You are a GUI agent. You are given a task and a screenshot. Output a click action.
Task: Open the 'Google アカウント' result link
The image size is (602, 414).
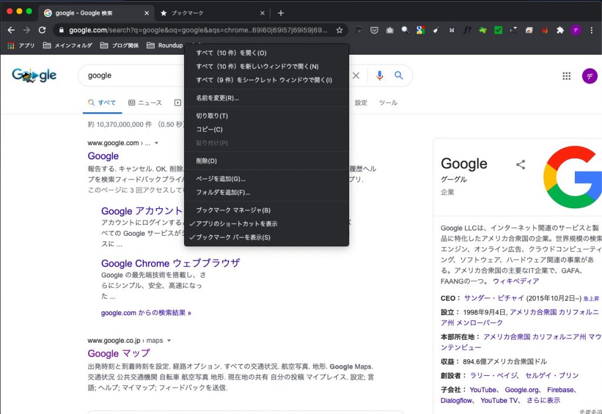point(141,211)
